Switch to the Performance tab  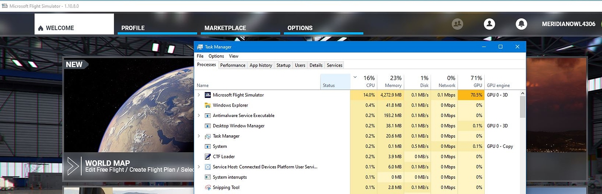tap(233, 65)
